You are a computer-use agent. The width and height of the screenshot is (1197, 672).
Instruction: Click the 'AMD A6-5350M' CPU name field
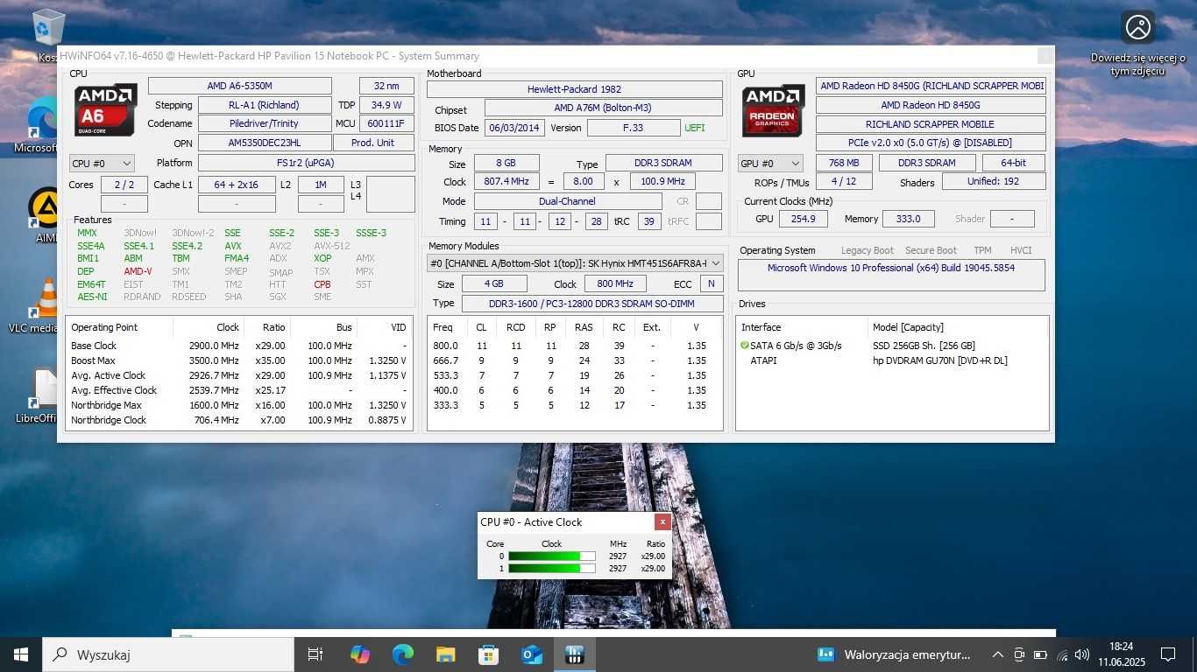click(x=240, y=86)
